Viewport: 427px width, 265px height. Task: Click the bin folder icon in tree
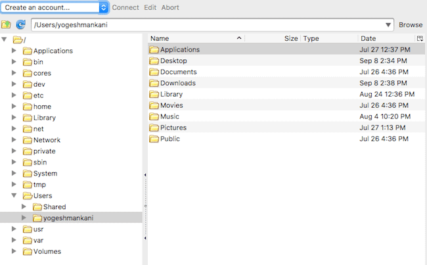(x=27, y=62)
